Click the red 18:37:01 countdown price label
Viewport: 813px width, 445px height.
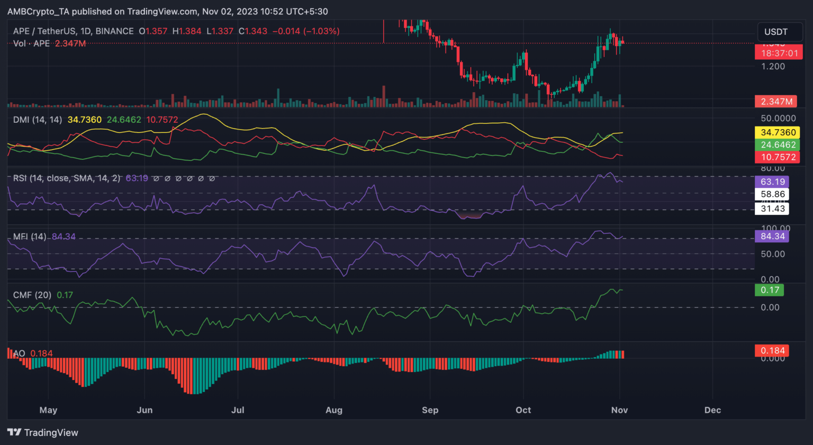[779, 53]
